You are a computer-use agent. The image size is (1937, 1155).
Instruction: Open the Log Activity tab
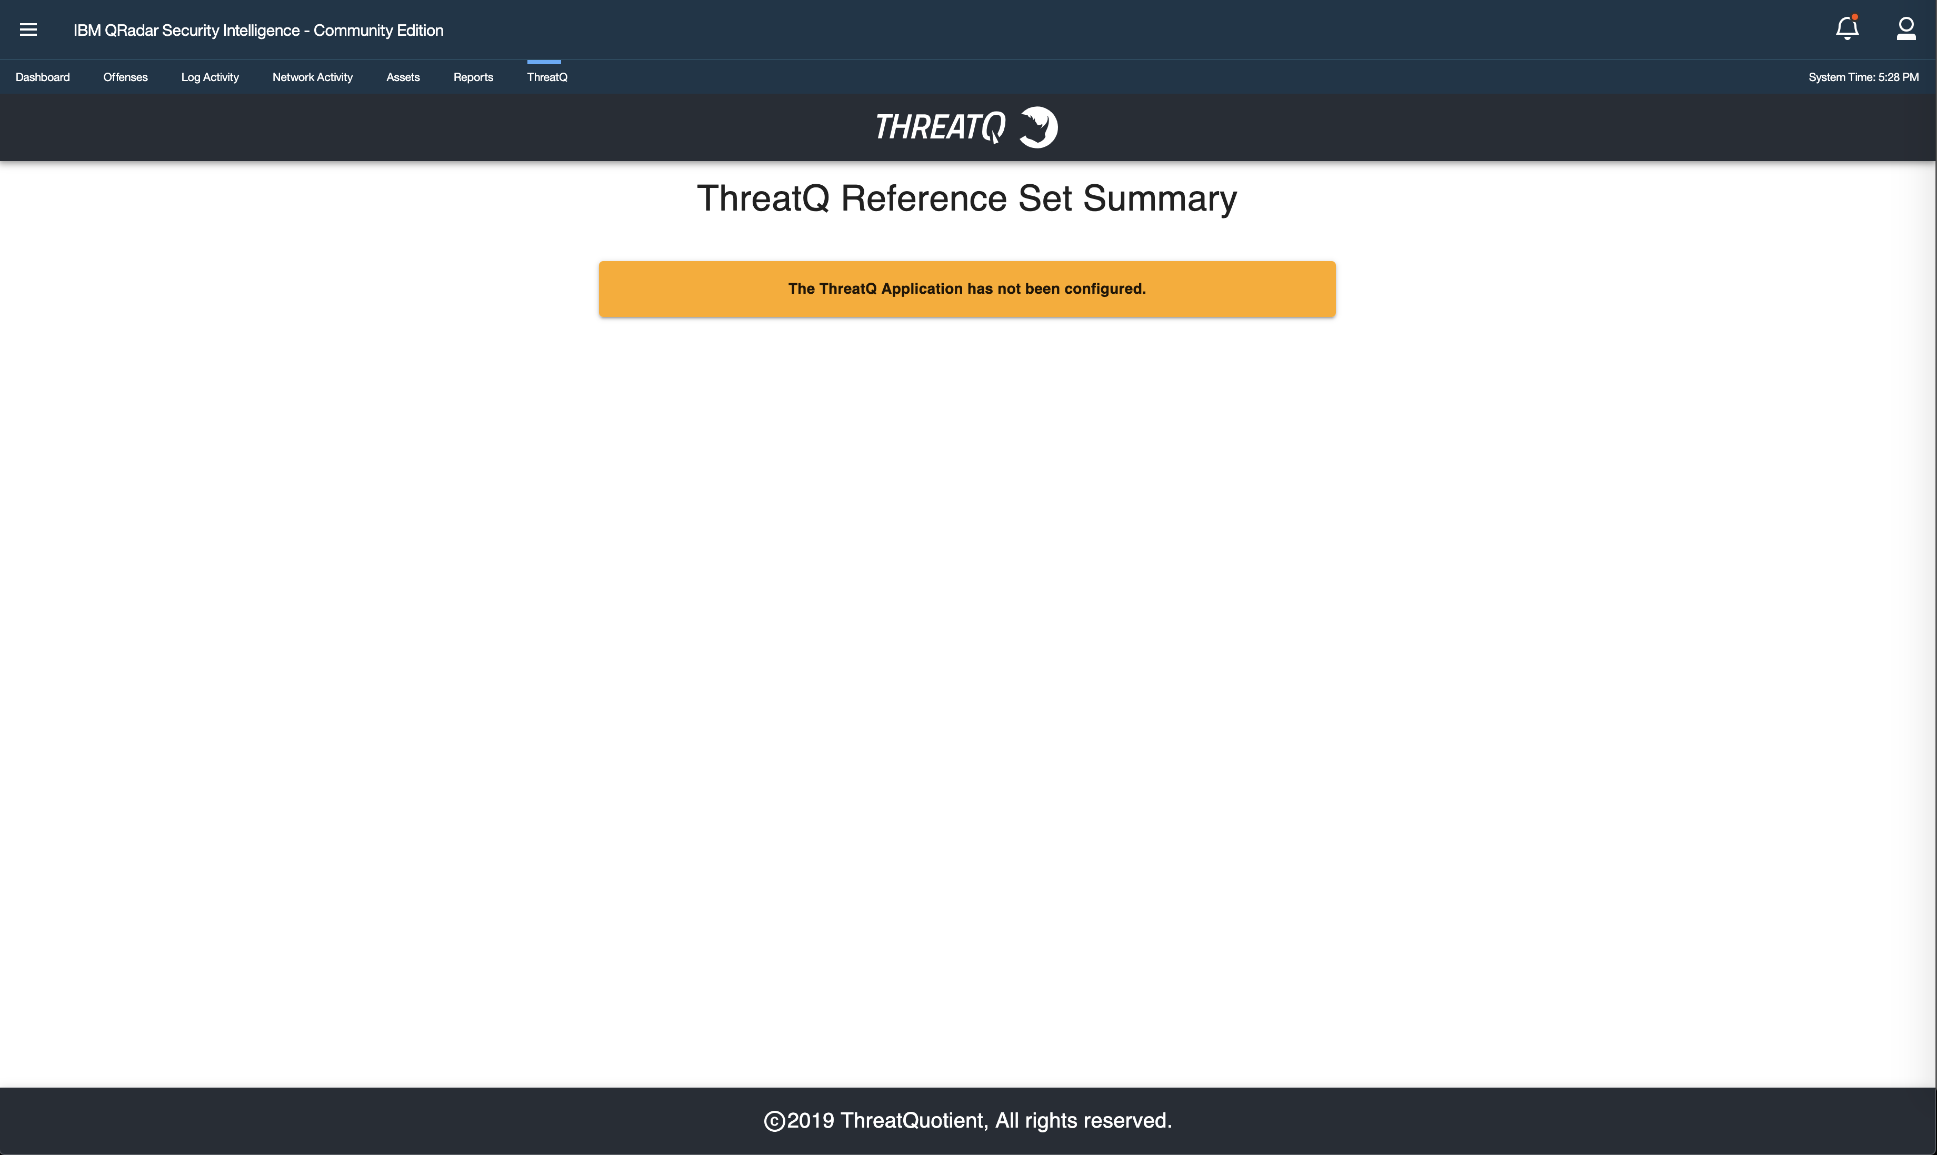coord(210,77)
